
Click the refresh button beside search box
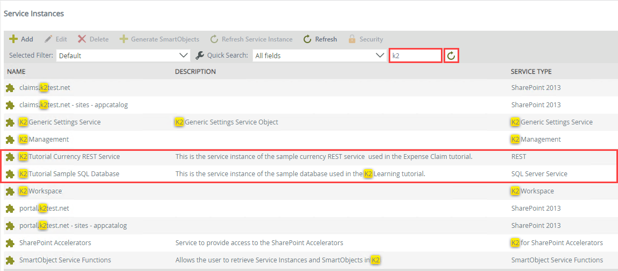pos(451,55)
